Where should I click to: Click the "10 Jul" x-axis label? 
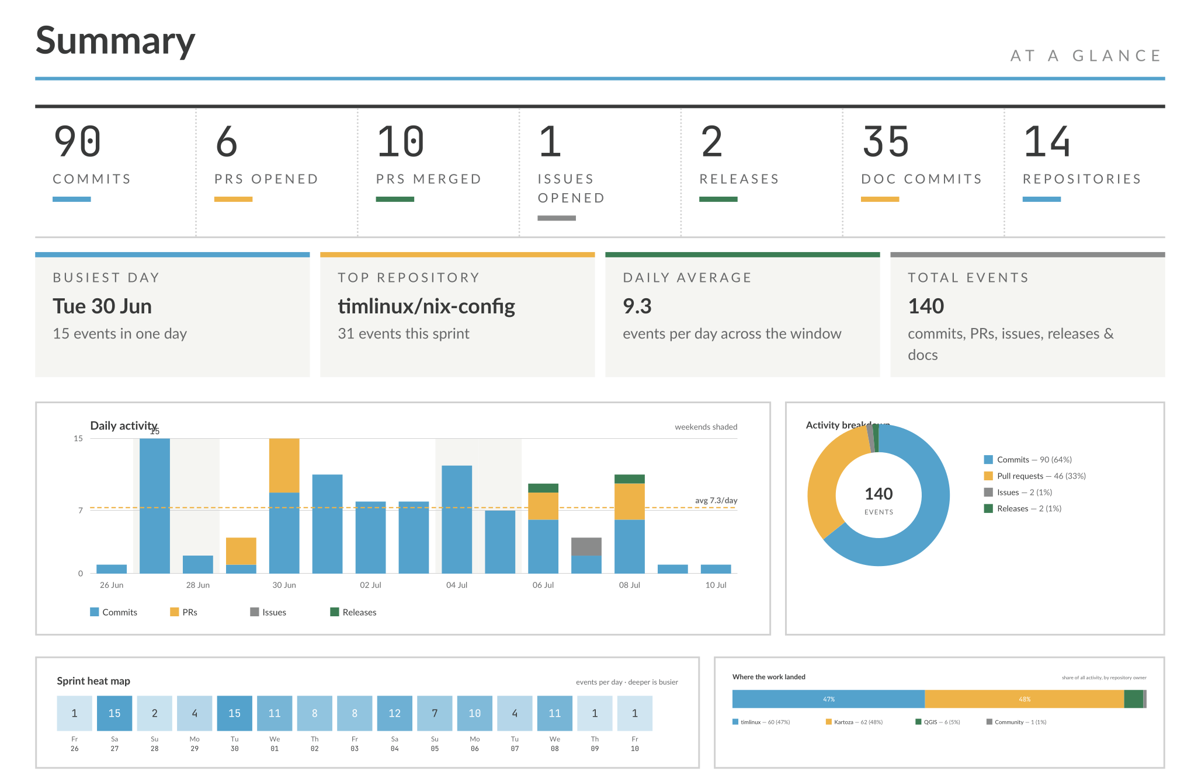point(716,585)
